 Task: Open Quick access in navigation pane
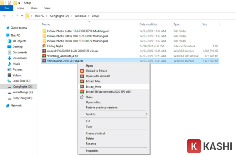tap(18, 27)
